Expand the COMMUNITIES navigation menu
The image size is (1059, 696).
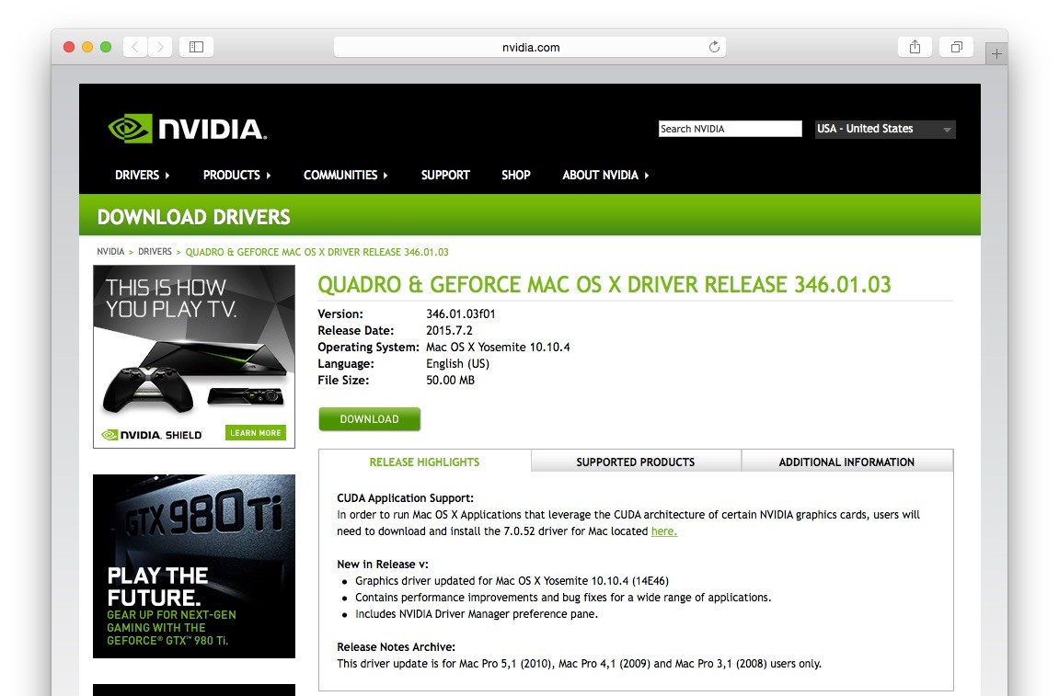pyautogui.click(x=345, y=175)
